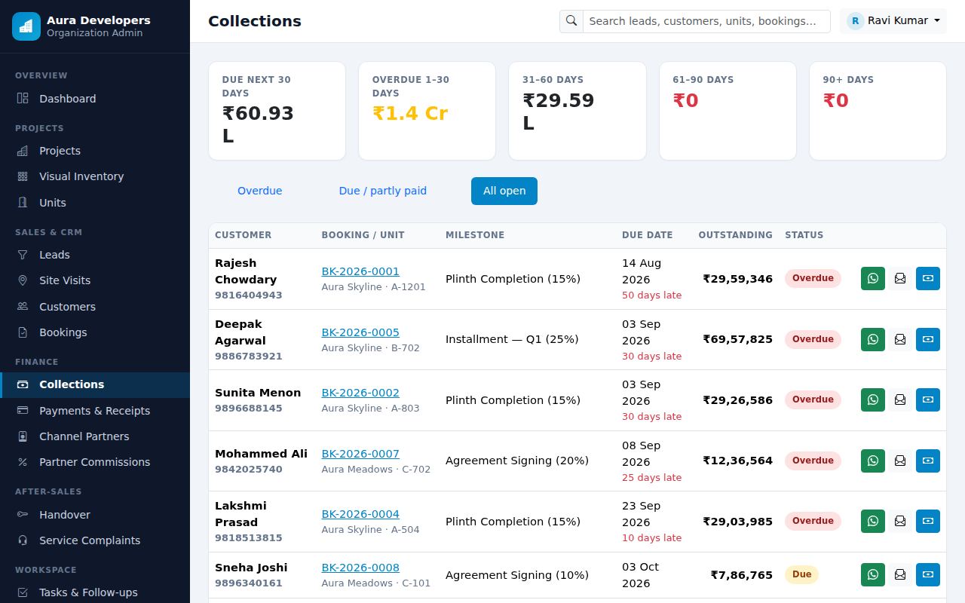Record payment icon for BK-2026-0008
Screen dimensions: 965x603
[928, 574]
